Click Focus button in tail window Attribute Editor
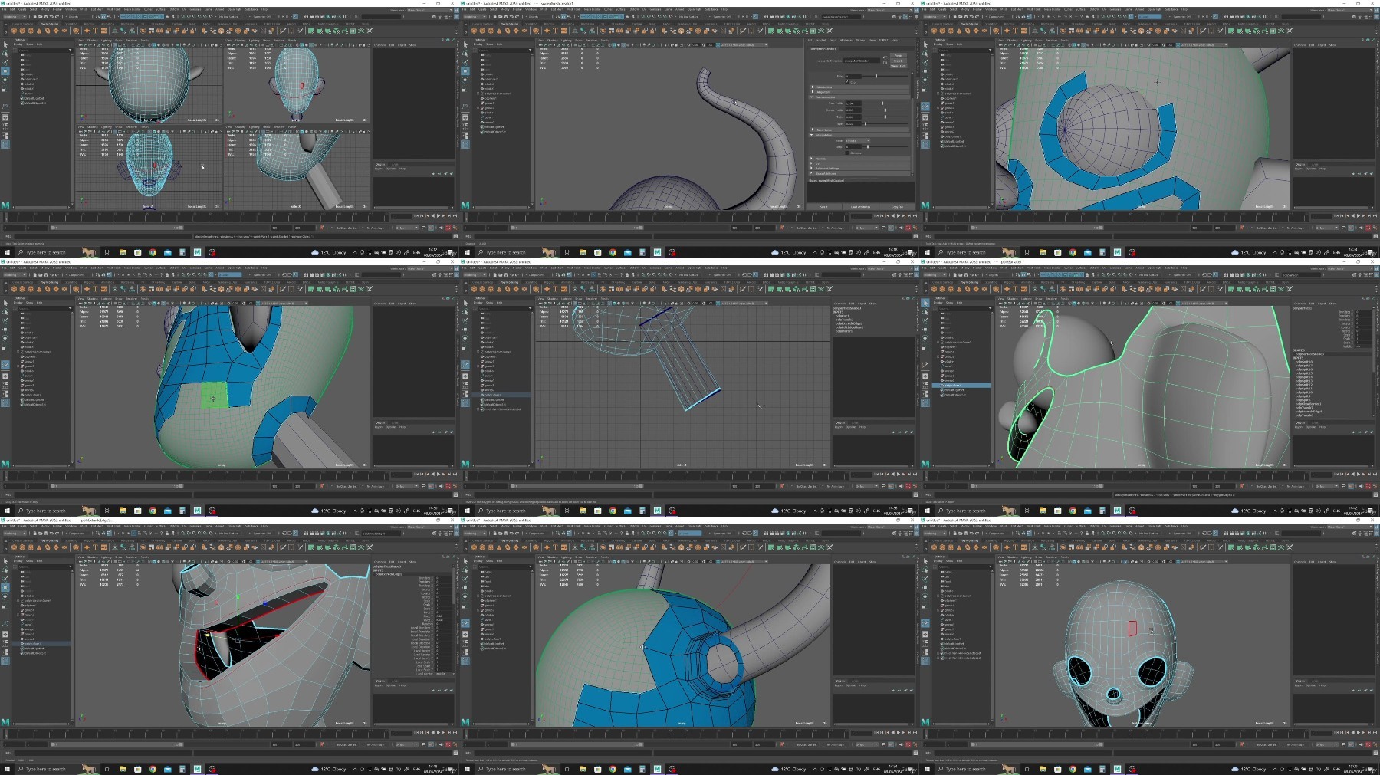This screenshot has width=1380, height=775. [899, 55]
